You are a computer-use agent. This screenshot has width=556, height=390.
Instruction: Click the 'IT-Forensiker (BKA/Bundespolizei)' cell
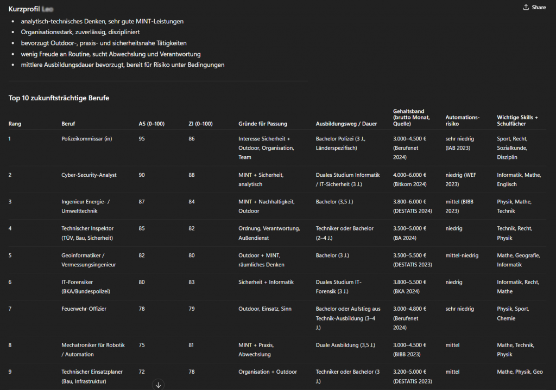86,286
